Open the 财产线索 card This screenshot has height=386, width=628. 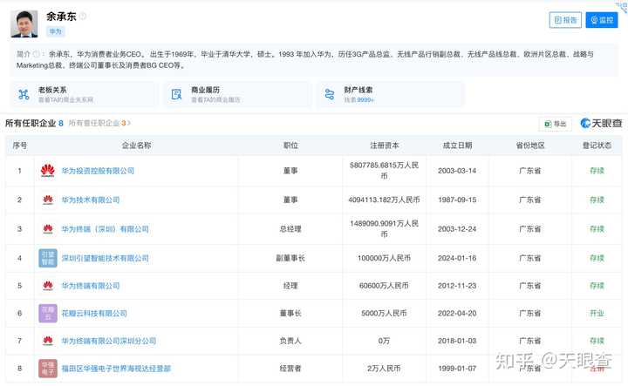[391, 94]
